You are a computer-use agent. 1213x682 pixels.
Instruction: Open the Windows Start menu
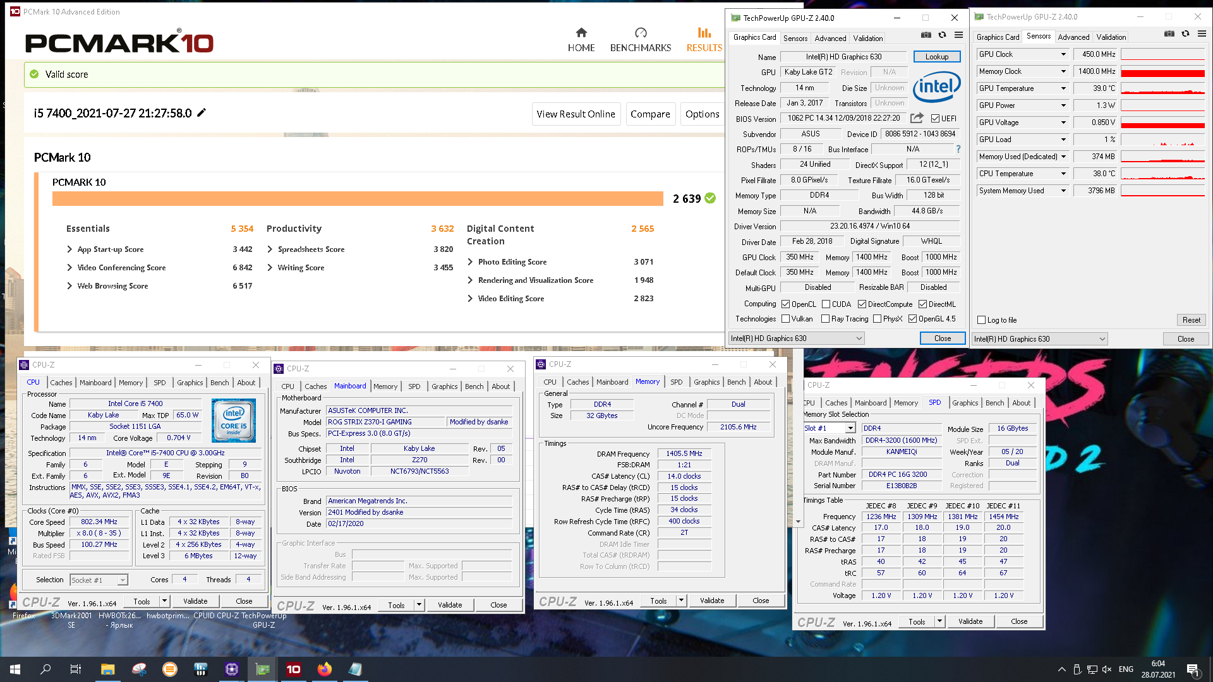click(15, 669)
